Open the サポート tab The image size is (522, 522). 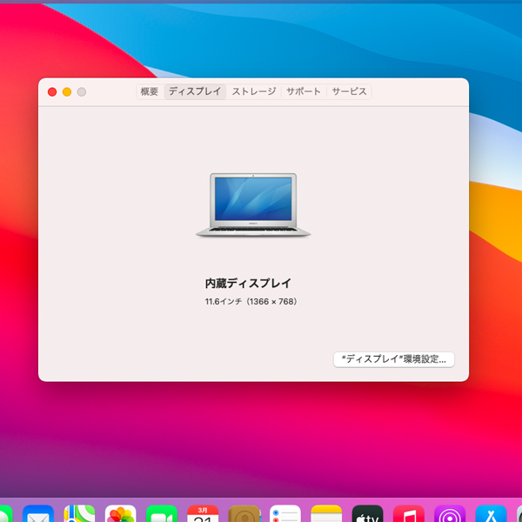click(304, 91)
